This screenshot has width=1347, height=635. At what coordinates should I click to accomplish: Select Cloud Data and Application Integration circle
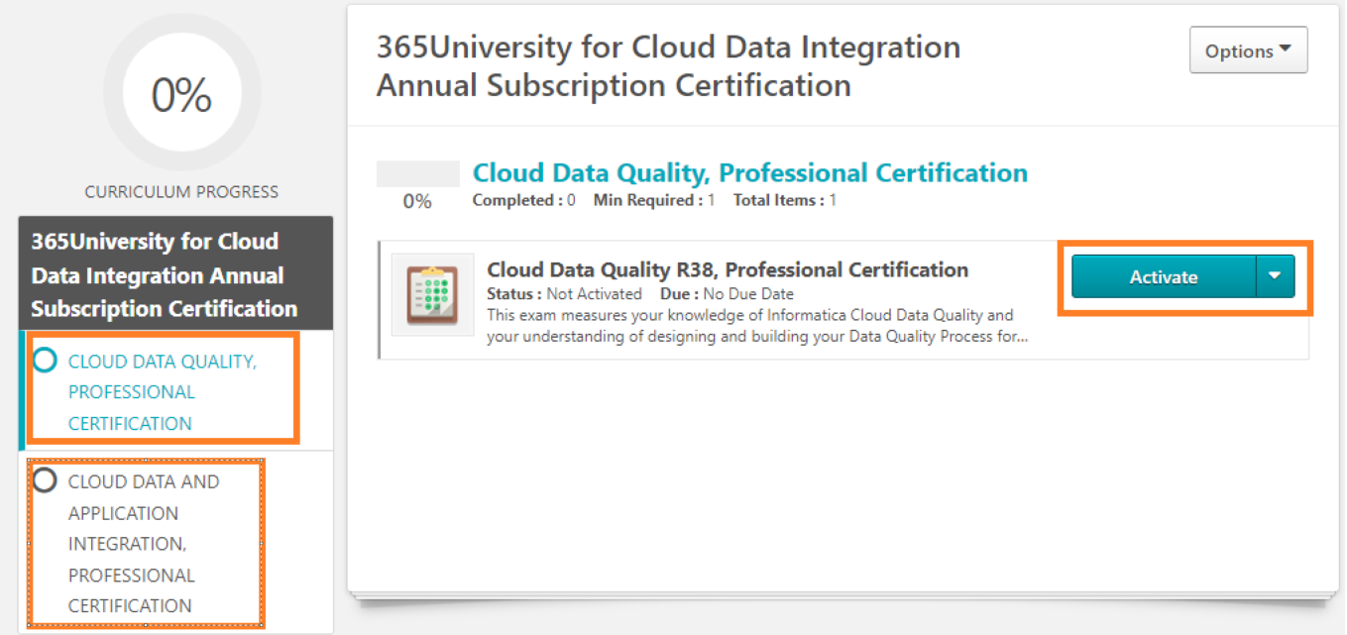click(x=45, y=480)
